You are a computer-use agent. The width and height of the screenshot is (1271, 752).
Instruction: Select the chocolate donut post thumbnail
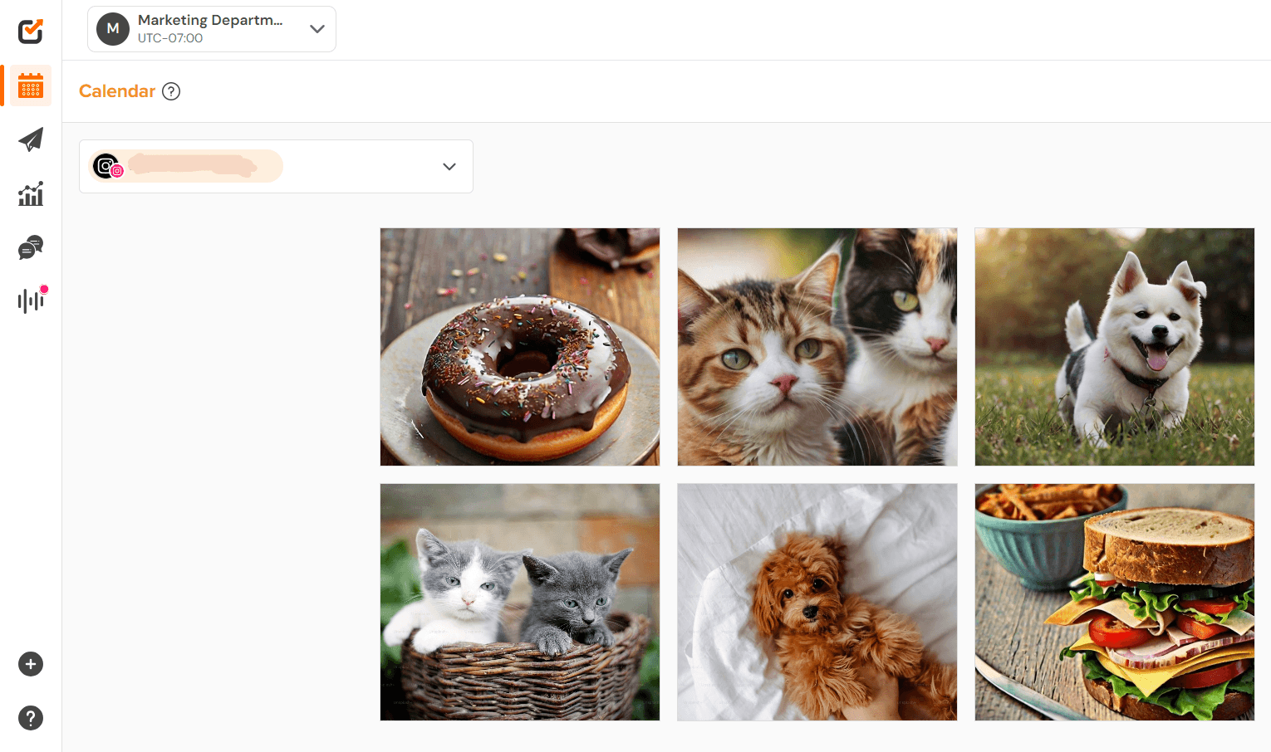(x=519, y=346)
